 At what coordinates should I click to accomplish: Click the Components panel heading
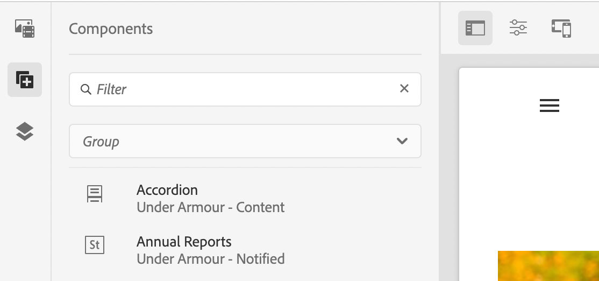coord(111,29)
